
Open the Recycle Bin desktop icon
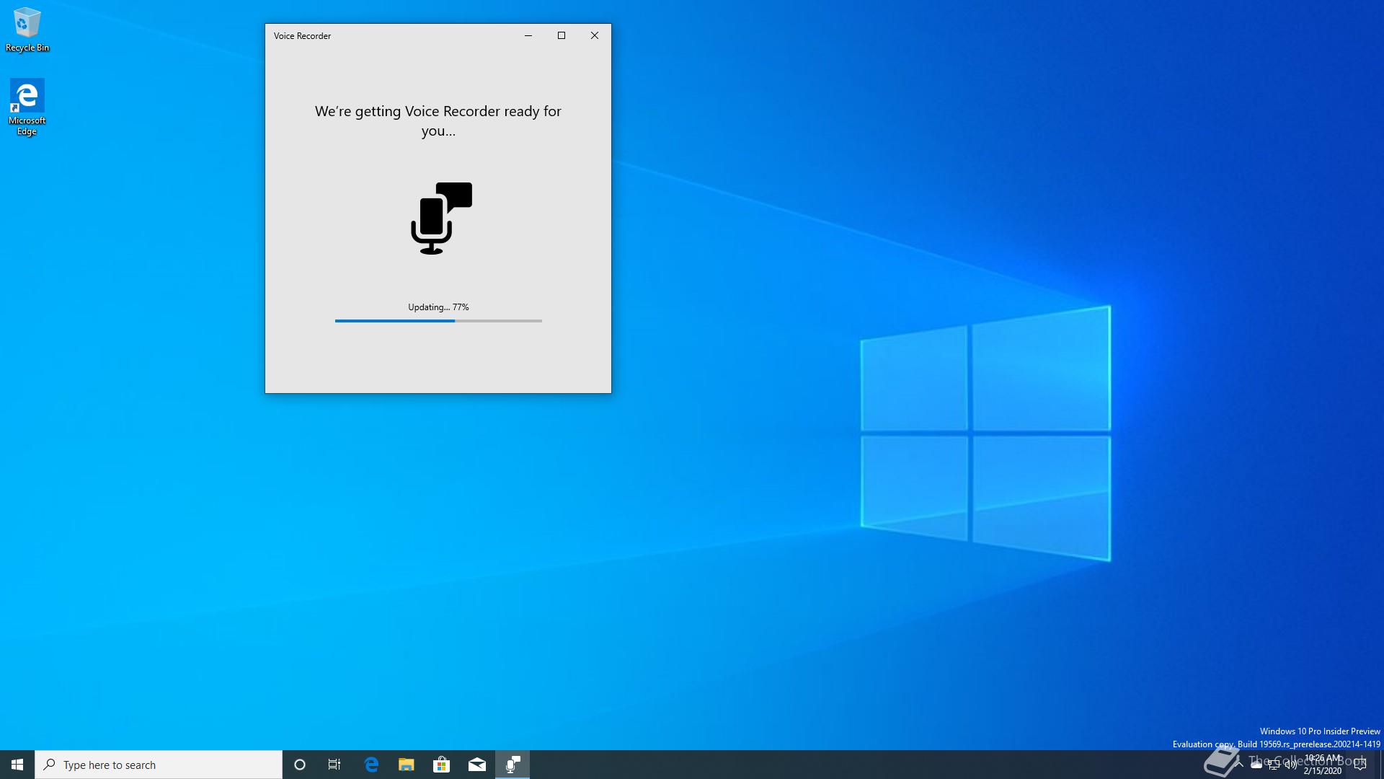click(x=27, y=30)
